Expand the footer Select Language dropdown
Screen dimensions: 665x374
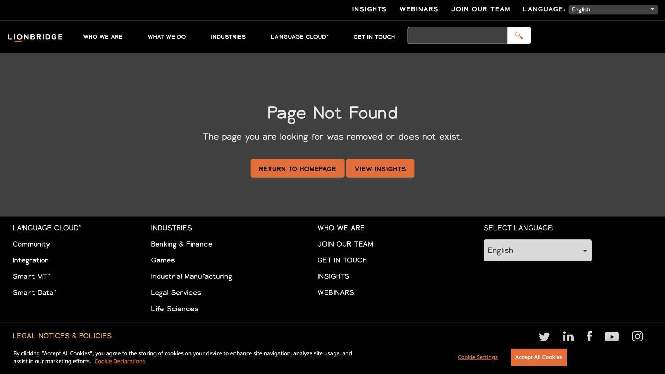pos(537,250)
